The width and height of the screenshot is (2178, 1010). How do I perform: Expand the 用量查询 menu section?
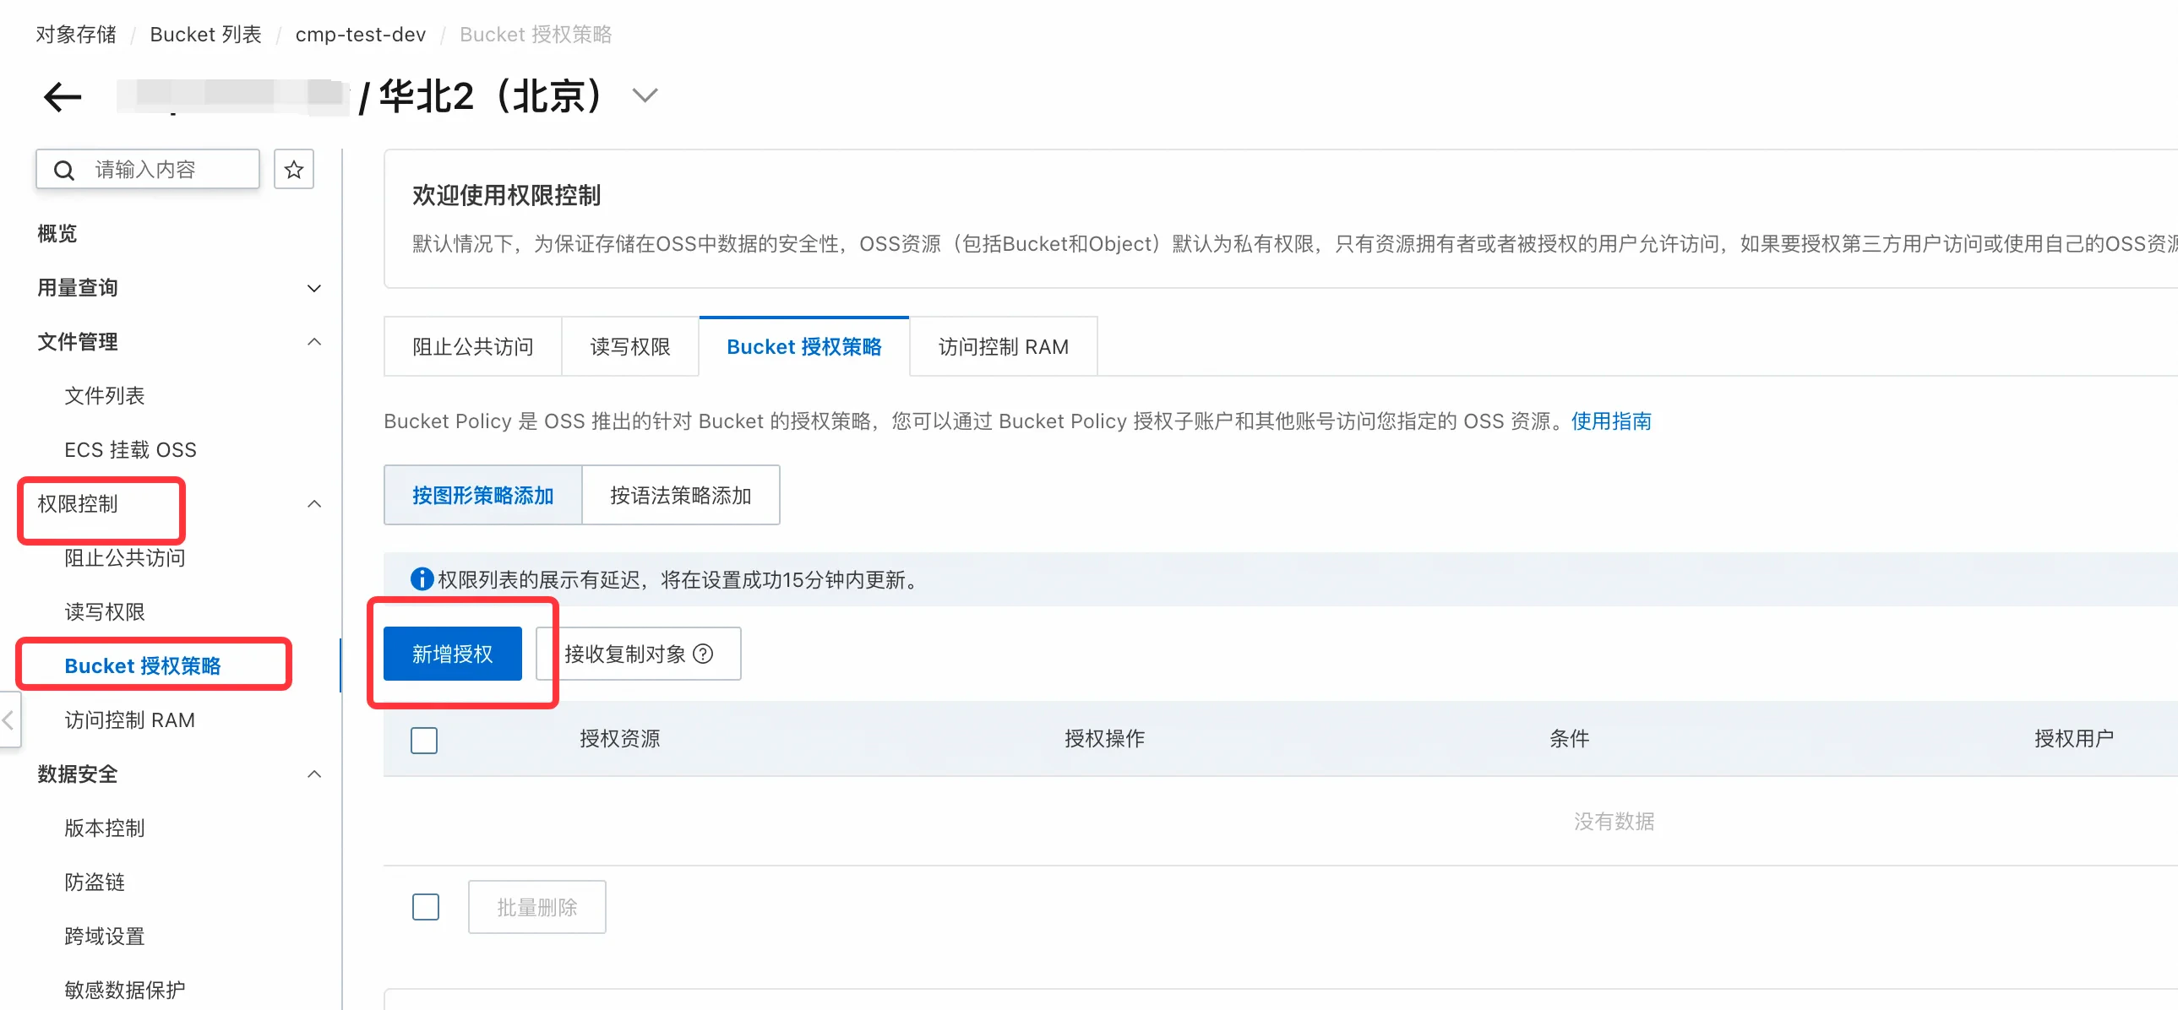[313, 288]
